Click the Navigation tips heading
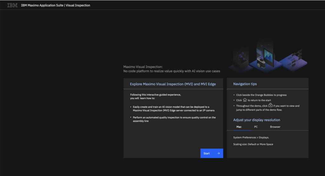This screenshot has height=176, width=325. click(x=245, y=84)
